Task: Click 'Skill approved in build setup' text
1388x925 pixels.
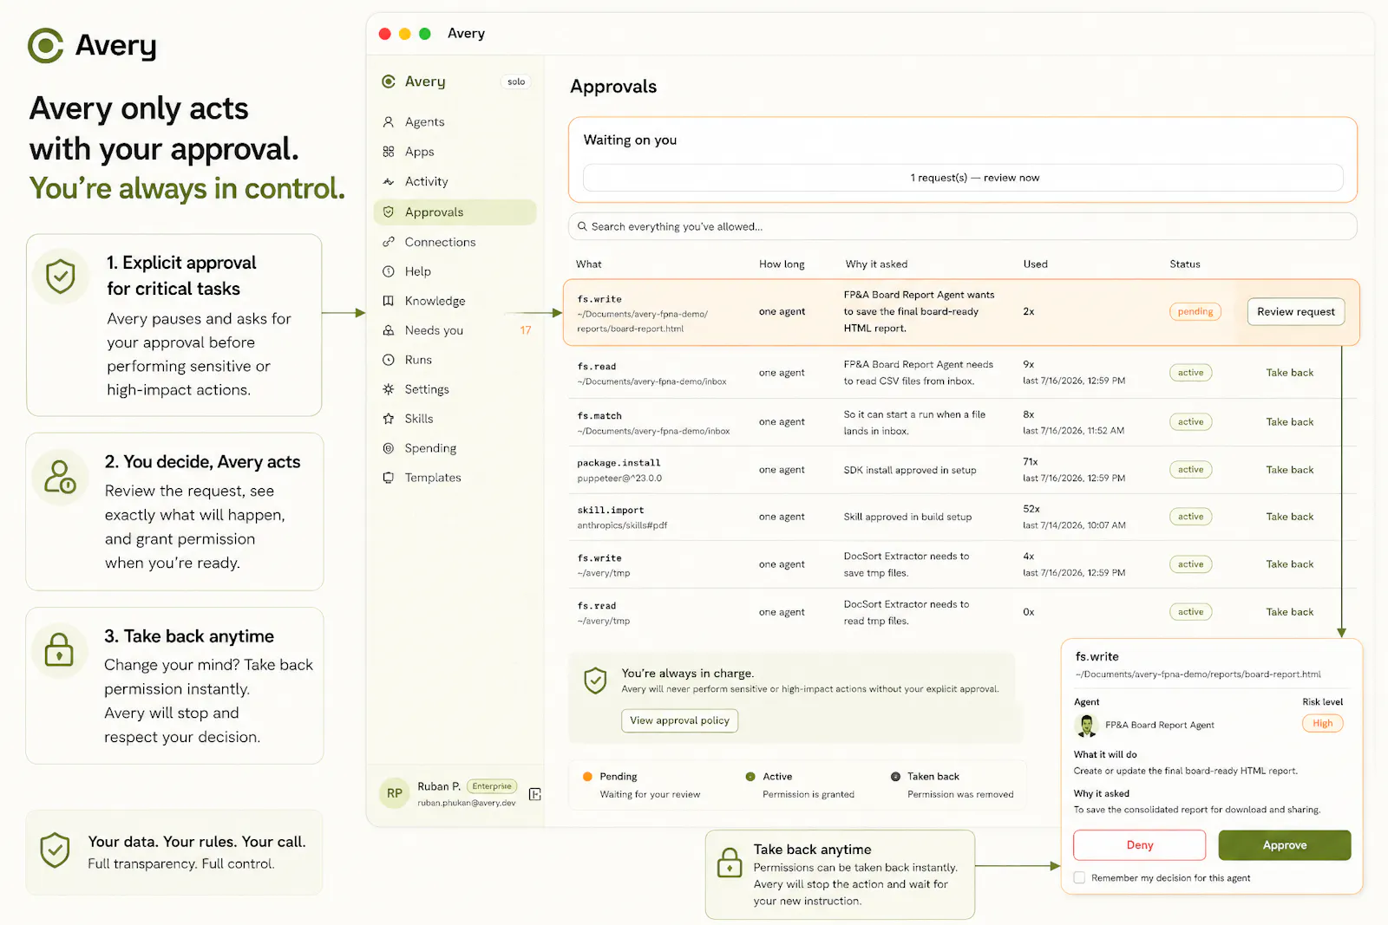Action: click(x=907, y=517)
